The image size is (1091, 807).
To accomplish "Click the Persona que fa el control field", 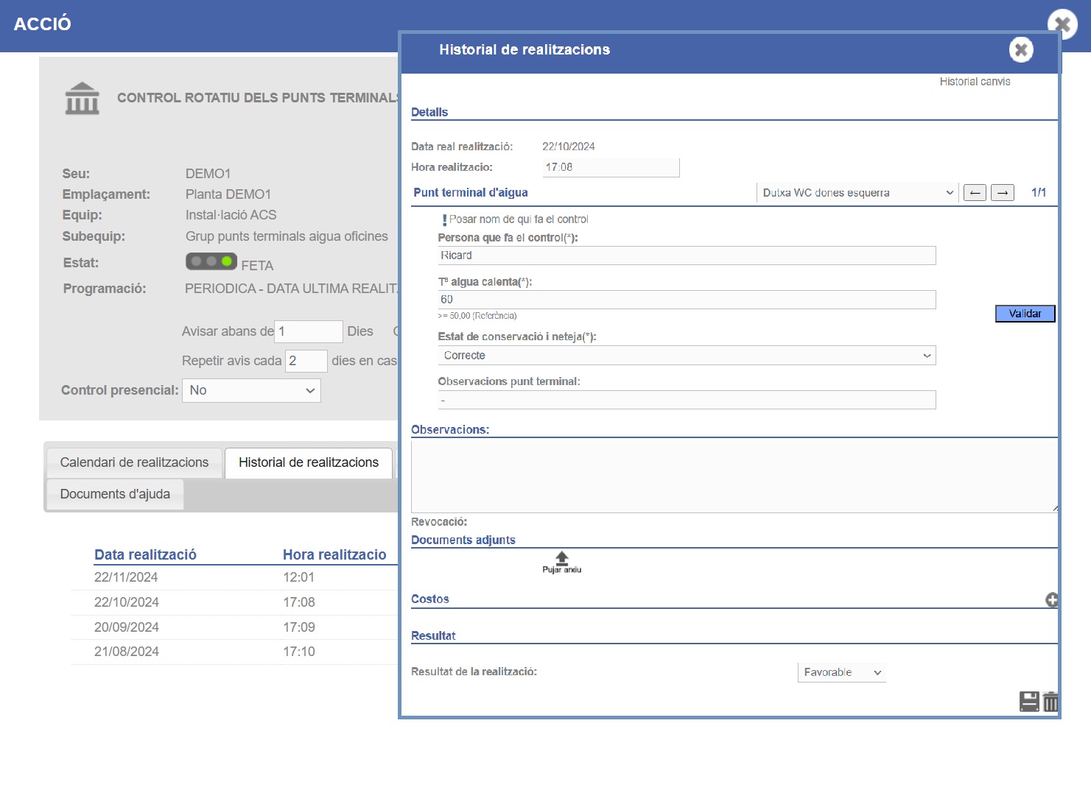I will (687, 256).
